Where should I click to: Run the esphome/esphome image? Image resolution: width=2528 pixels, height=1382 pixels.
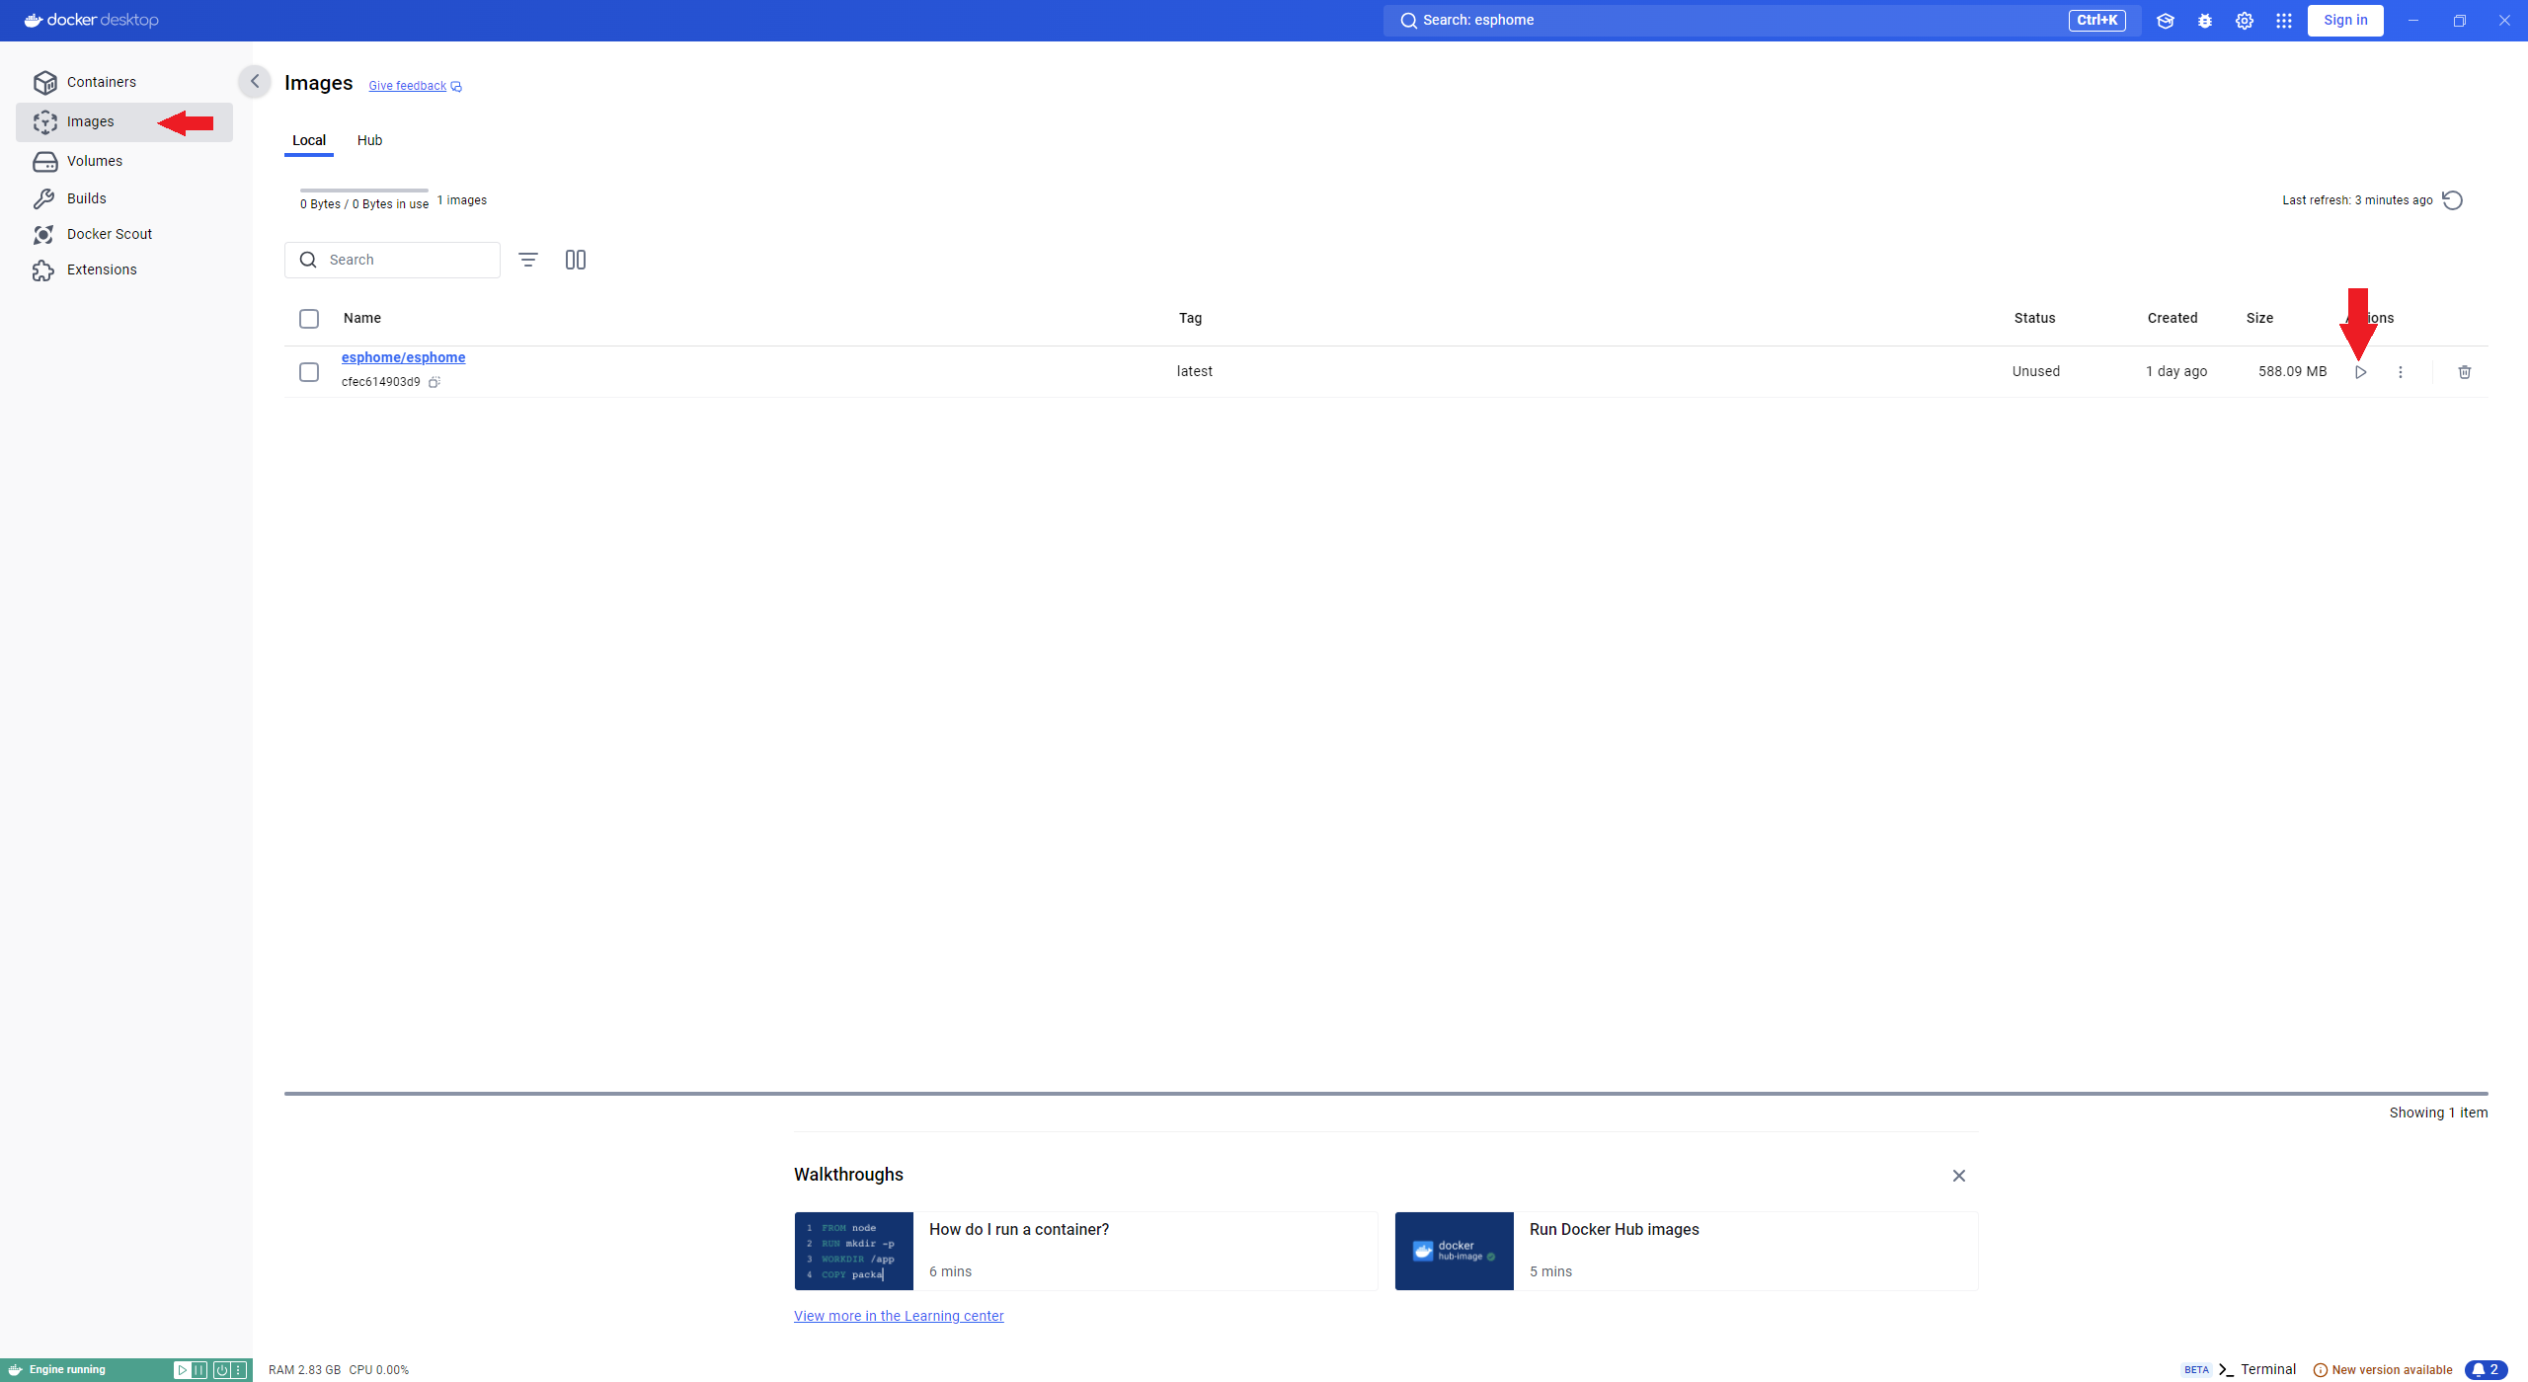[2360, 372]
